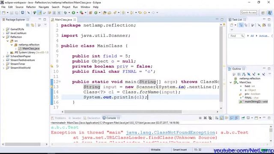Viewport: 274px width, 154px height.
Task: Click the New Java Class icon
Action: [96, 12]
